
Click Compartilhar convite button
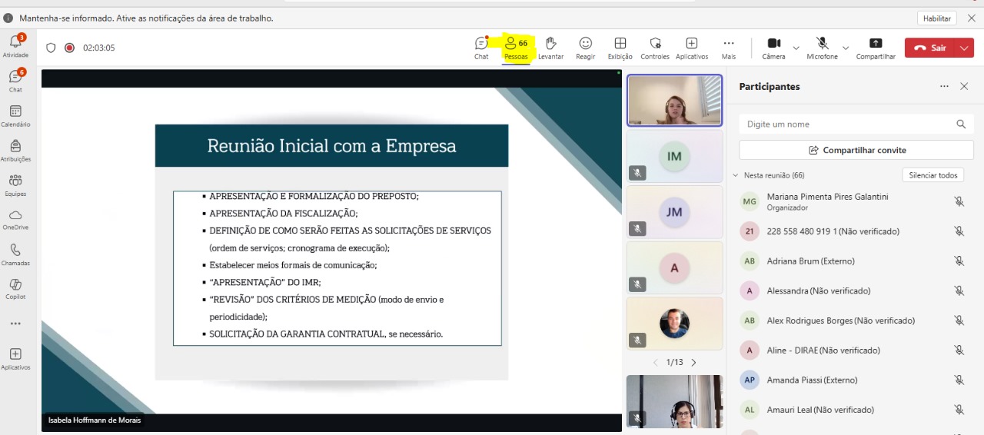click(x=856, y=150)
